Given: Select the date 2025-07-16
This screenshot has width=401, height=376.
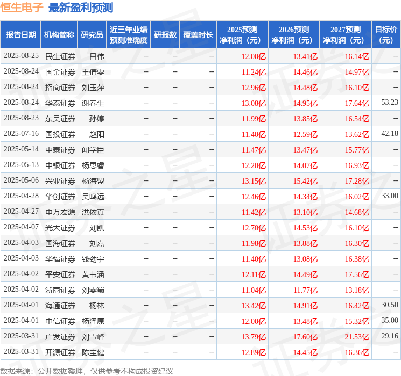Looking at the screenshot, I should [21, 134].
